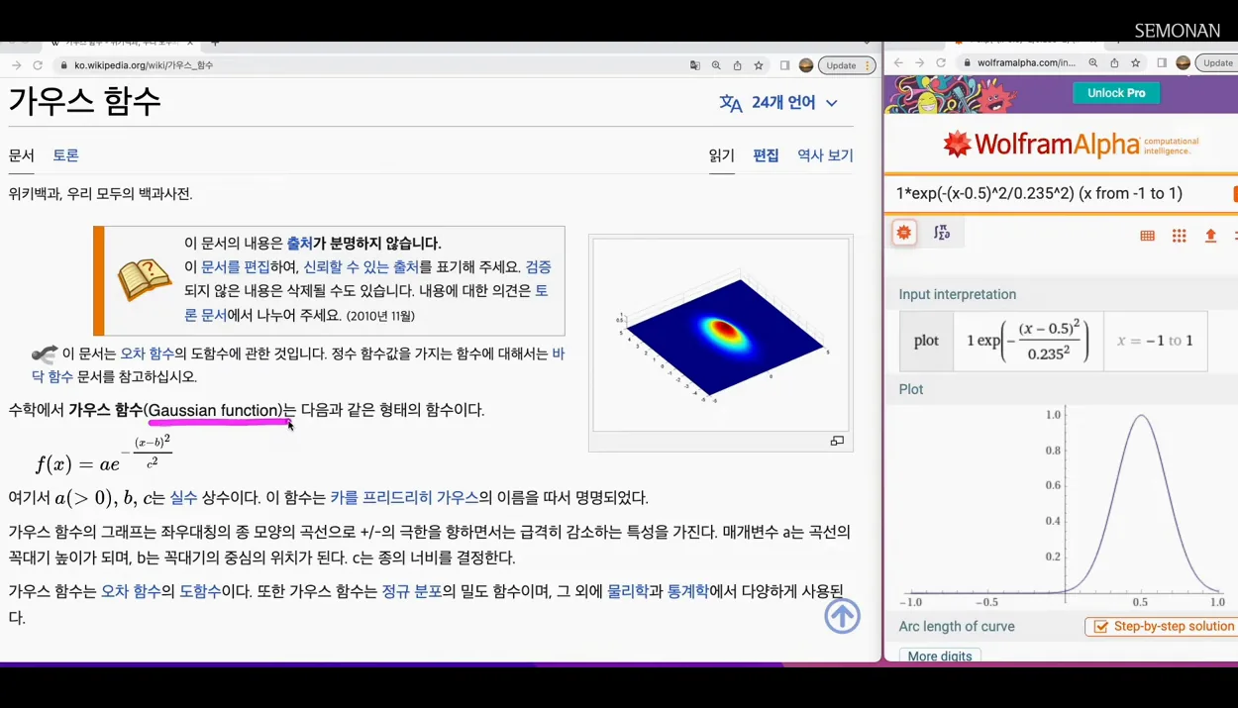Screen dimensions: 1238x708
Task: Click the Step-by-step solution button
Action: click(x=1162, y=626)
